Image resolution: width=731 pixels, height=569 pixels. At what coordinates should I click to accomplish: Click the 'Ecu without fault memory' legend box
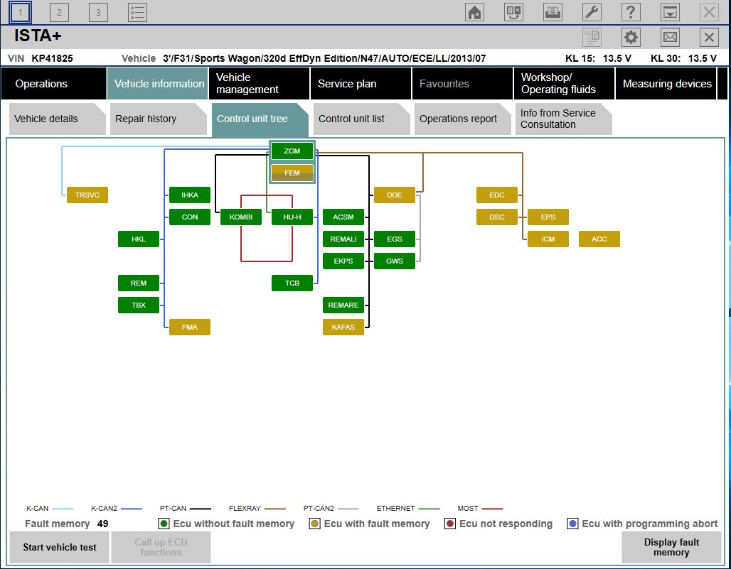click(x=164, y=524)
